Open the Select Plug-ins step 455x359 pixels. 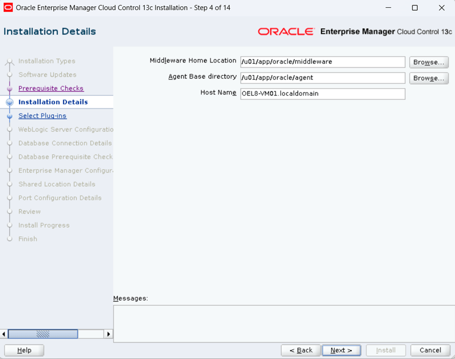point(43,116)
